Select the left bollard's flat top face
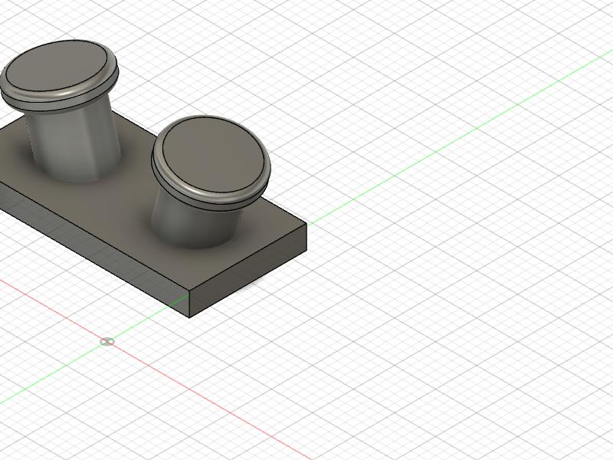 coord(58,66)
